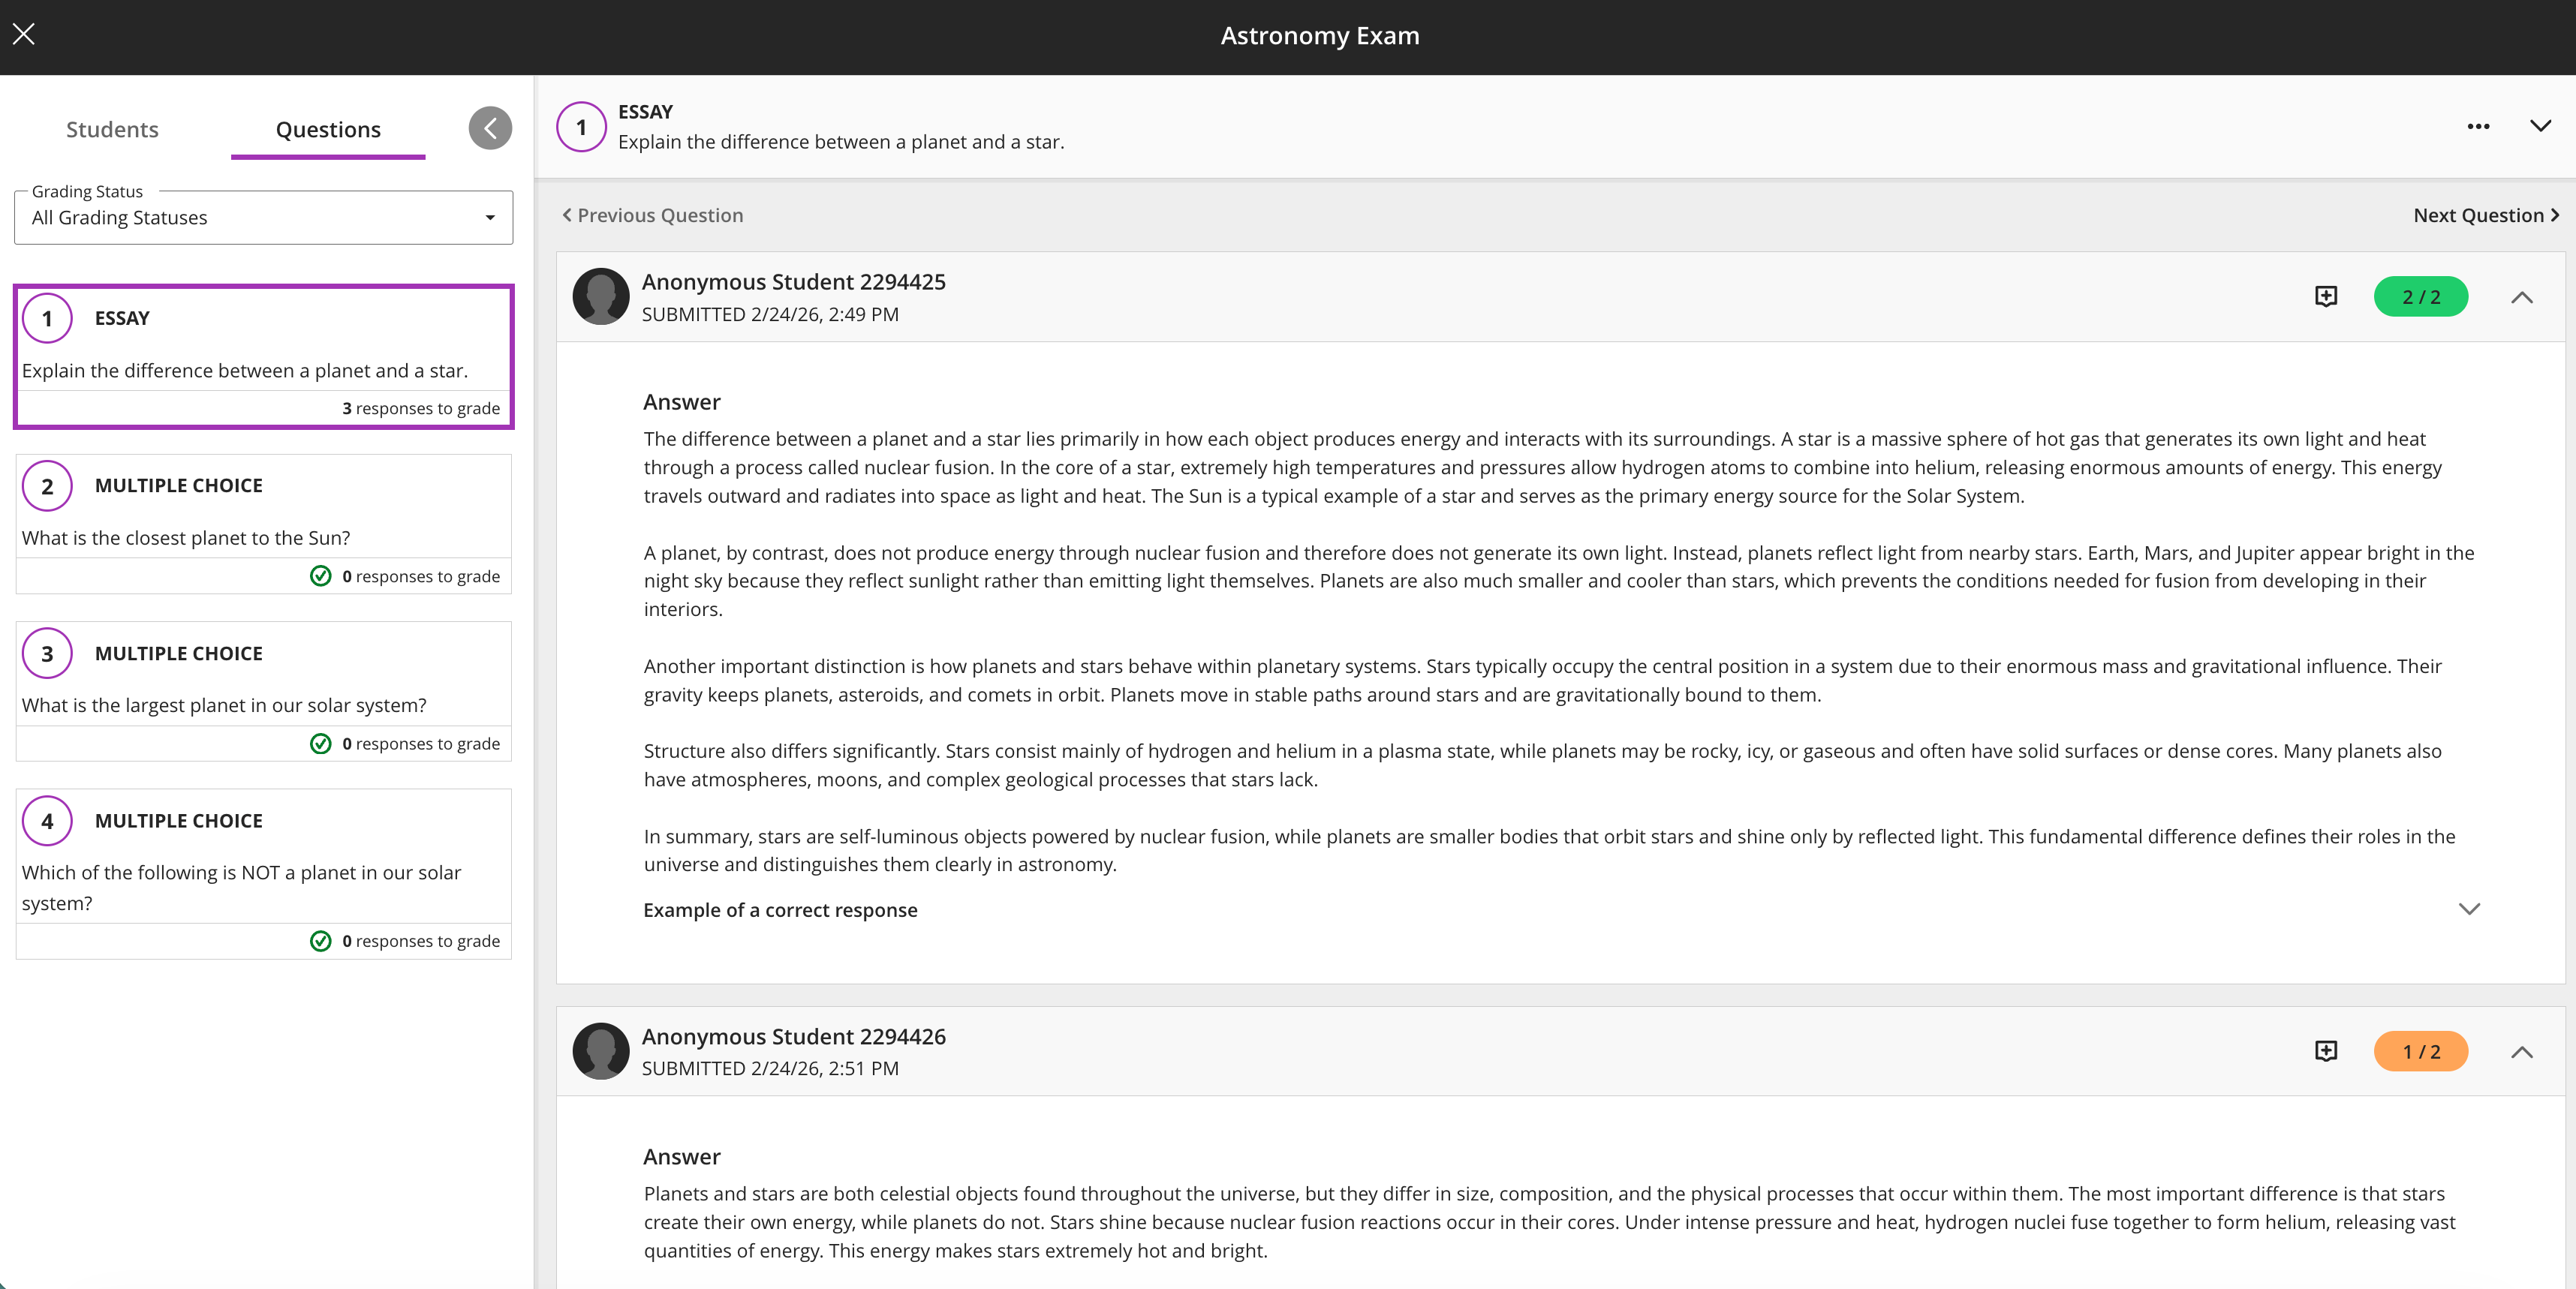
Task: Open the three-dot options menu for question 1
Action: (x=2479, y=127)
